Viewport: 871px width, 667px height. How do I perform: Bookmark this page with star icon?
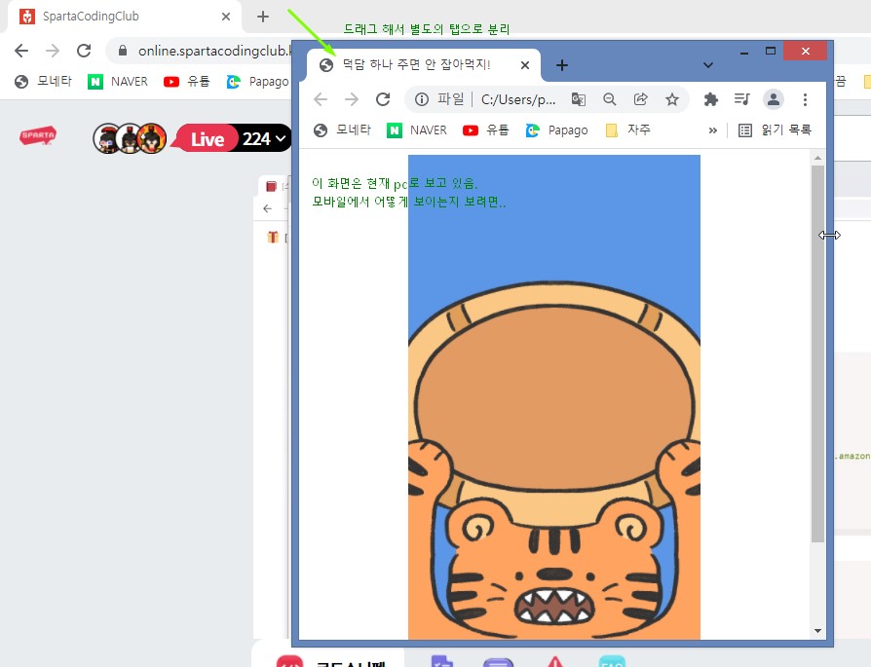tap(672, 99)
